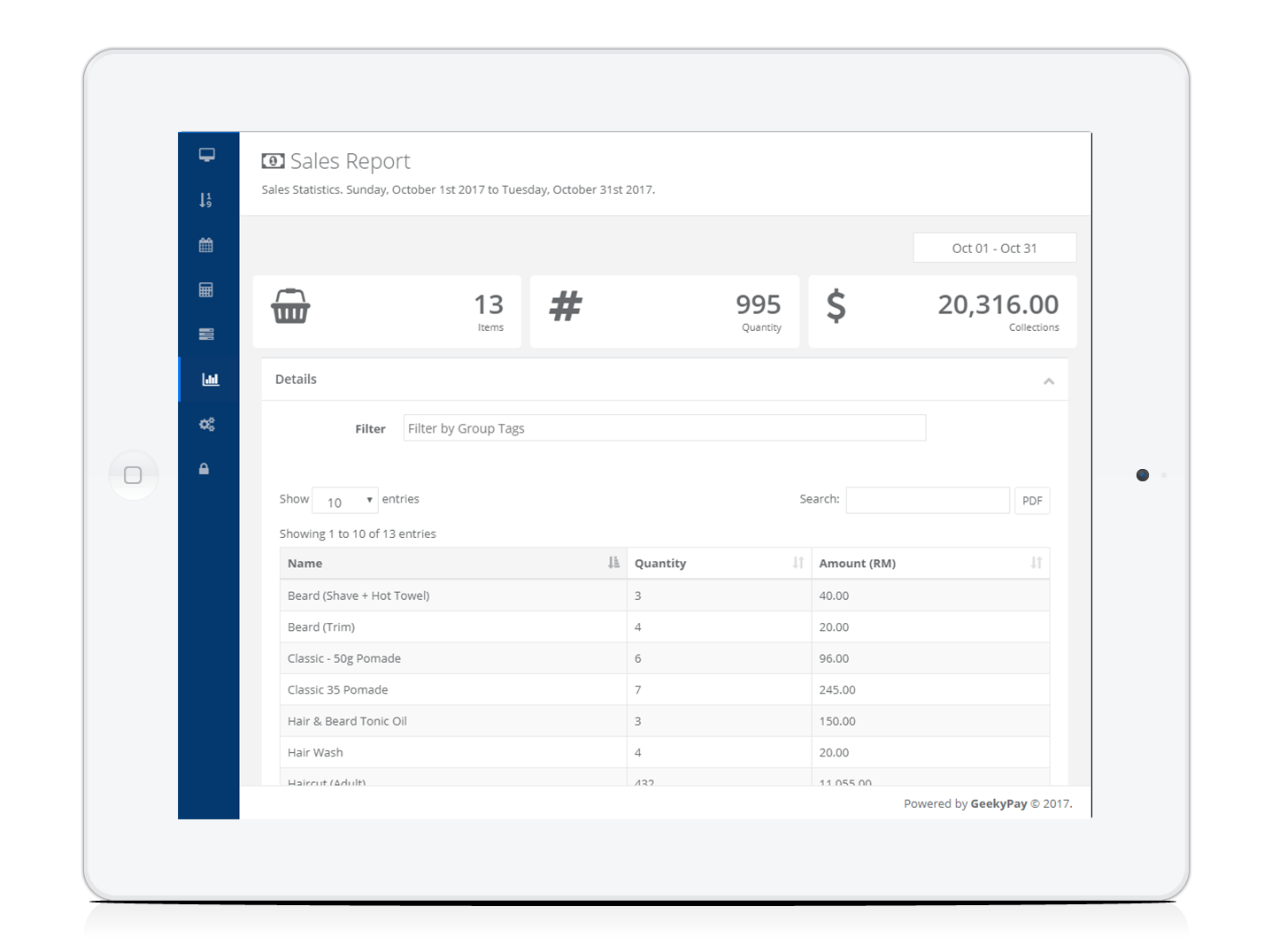Click the GeekyPay footer link
Image resolution: width=1264 pixels, height=945 pixels.
pos(998,804)
